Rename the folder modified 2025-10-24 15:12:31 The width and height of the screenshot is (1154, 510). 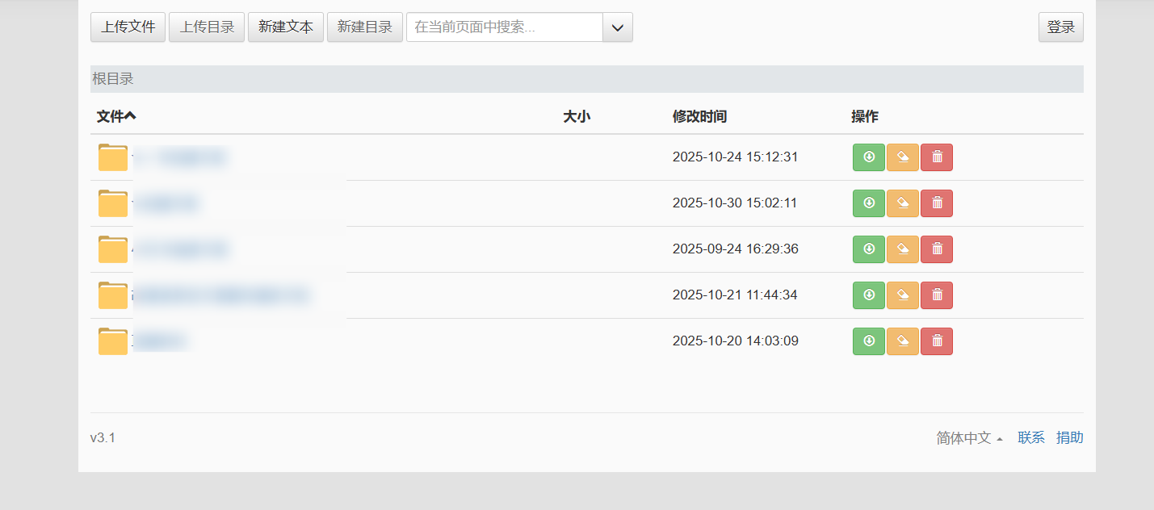[903, 157]
